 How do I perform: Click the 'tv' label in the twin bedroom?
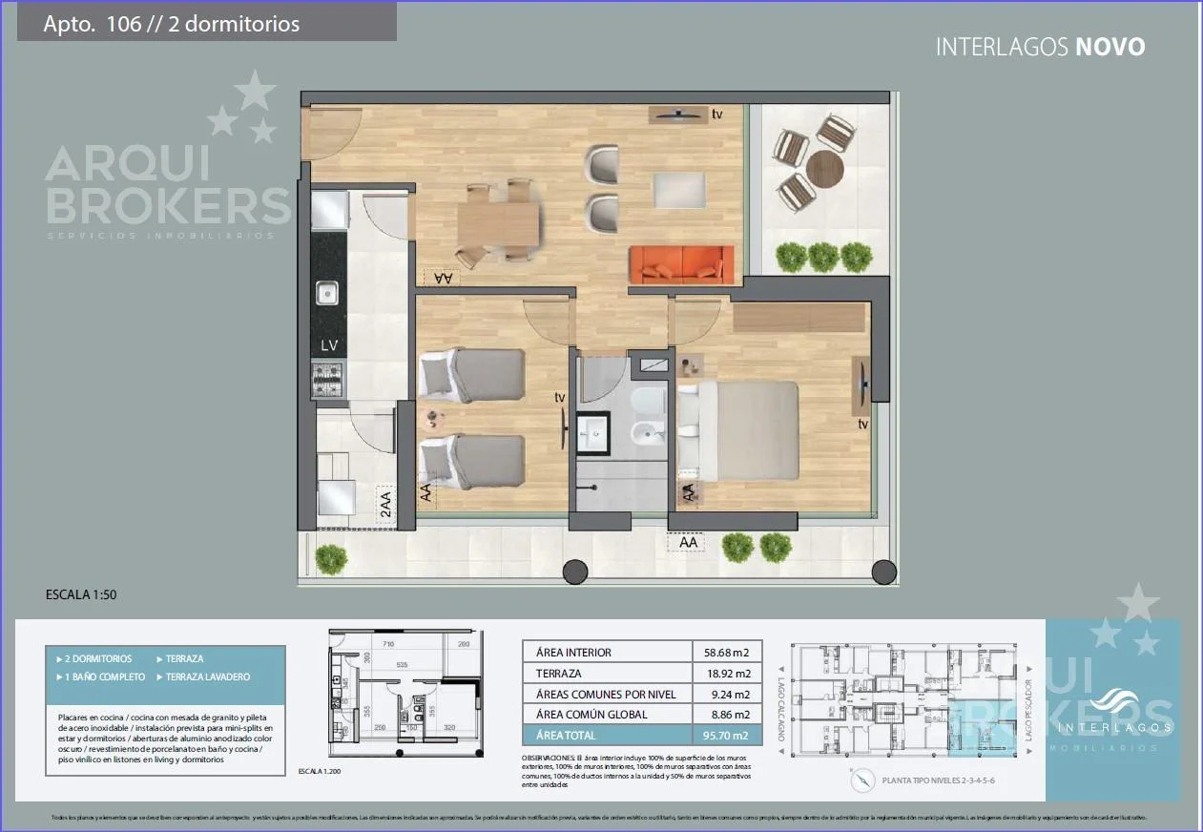(x=561, y=397)
